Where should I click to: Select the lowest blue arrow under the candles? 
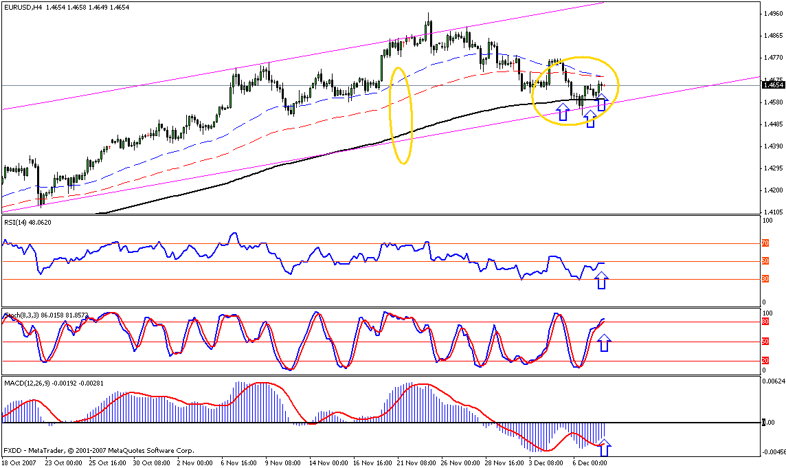pyautogui.click(x=590, y=118)
